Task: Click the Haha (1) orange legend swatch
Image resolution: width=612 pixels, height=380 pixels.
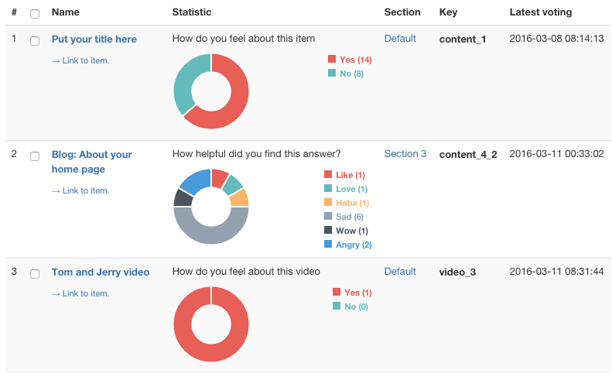Action: click(328, 203)
